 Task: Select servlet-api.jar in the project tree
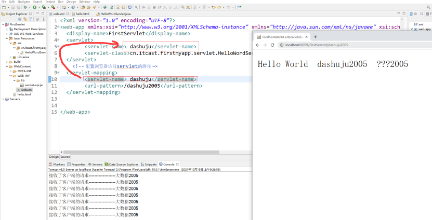point(32,85)
